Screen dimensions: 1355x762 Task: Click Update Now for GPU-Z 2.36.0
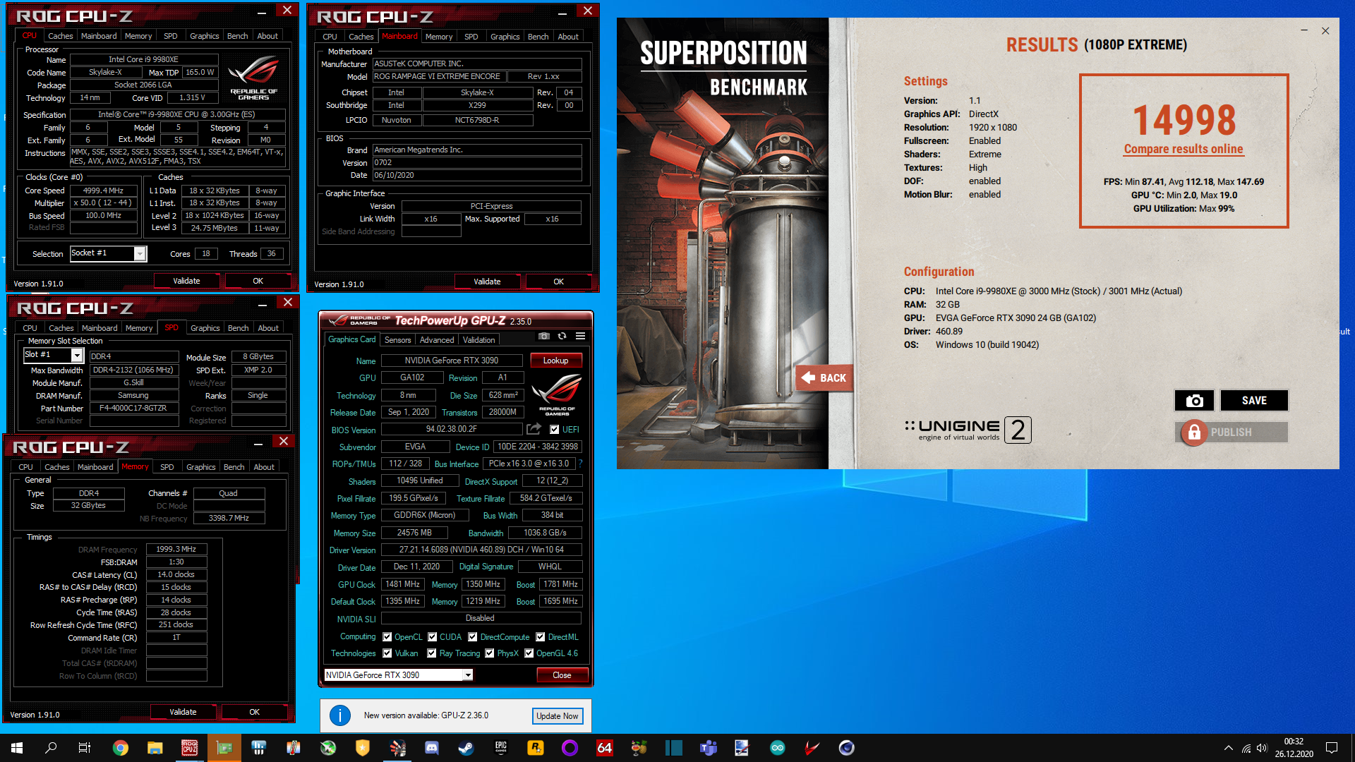click(x=557, y=715)
